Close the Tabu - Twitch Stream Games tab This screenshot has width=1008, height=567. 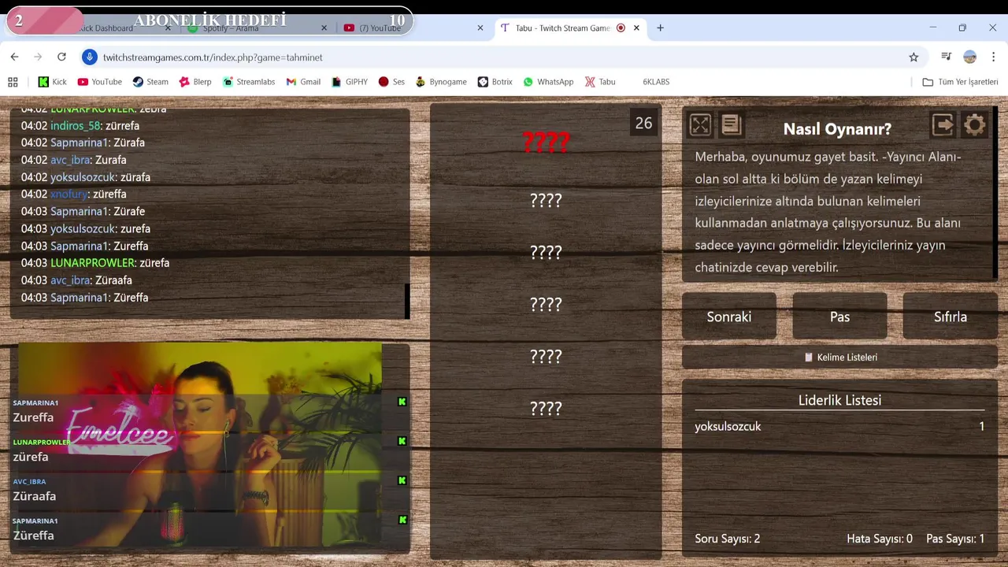click(x=636, y=28)
